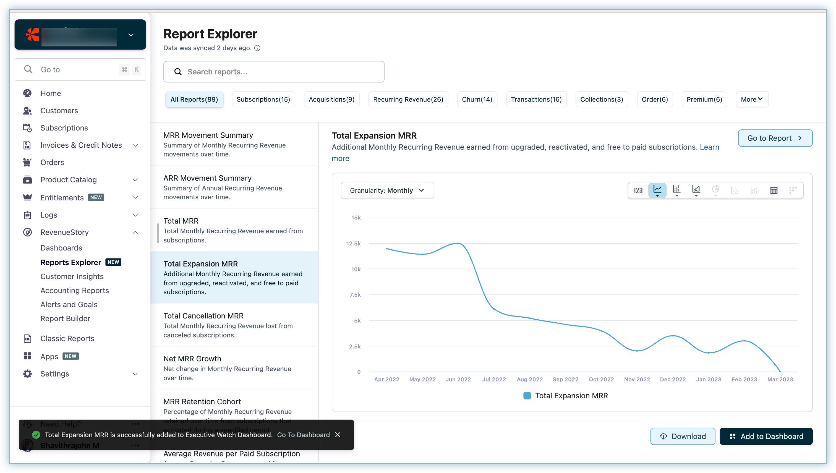Click the Go to Report button
This screenshot has height=473, width=836.
(775, 138)
